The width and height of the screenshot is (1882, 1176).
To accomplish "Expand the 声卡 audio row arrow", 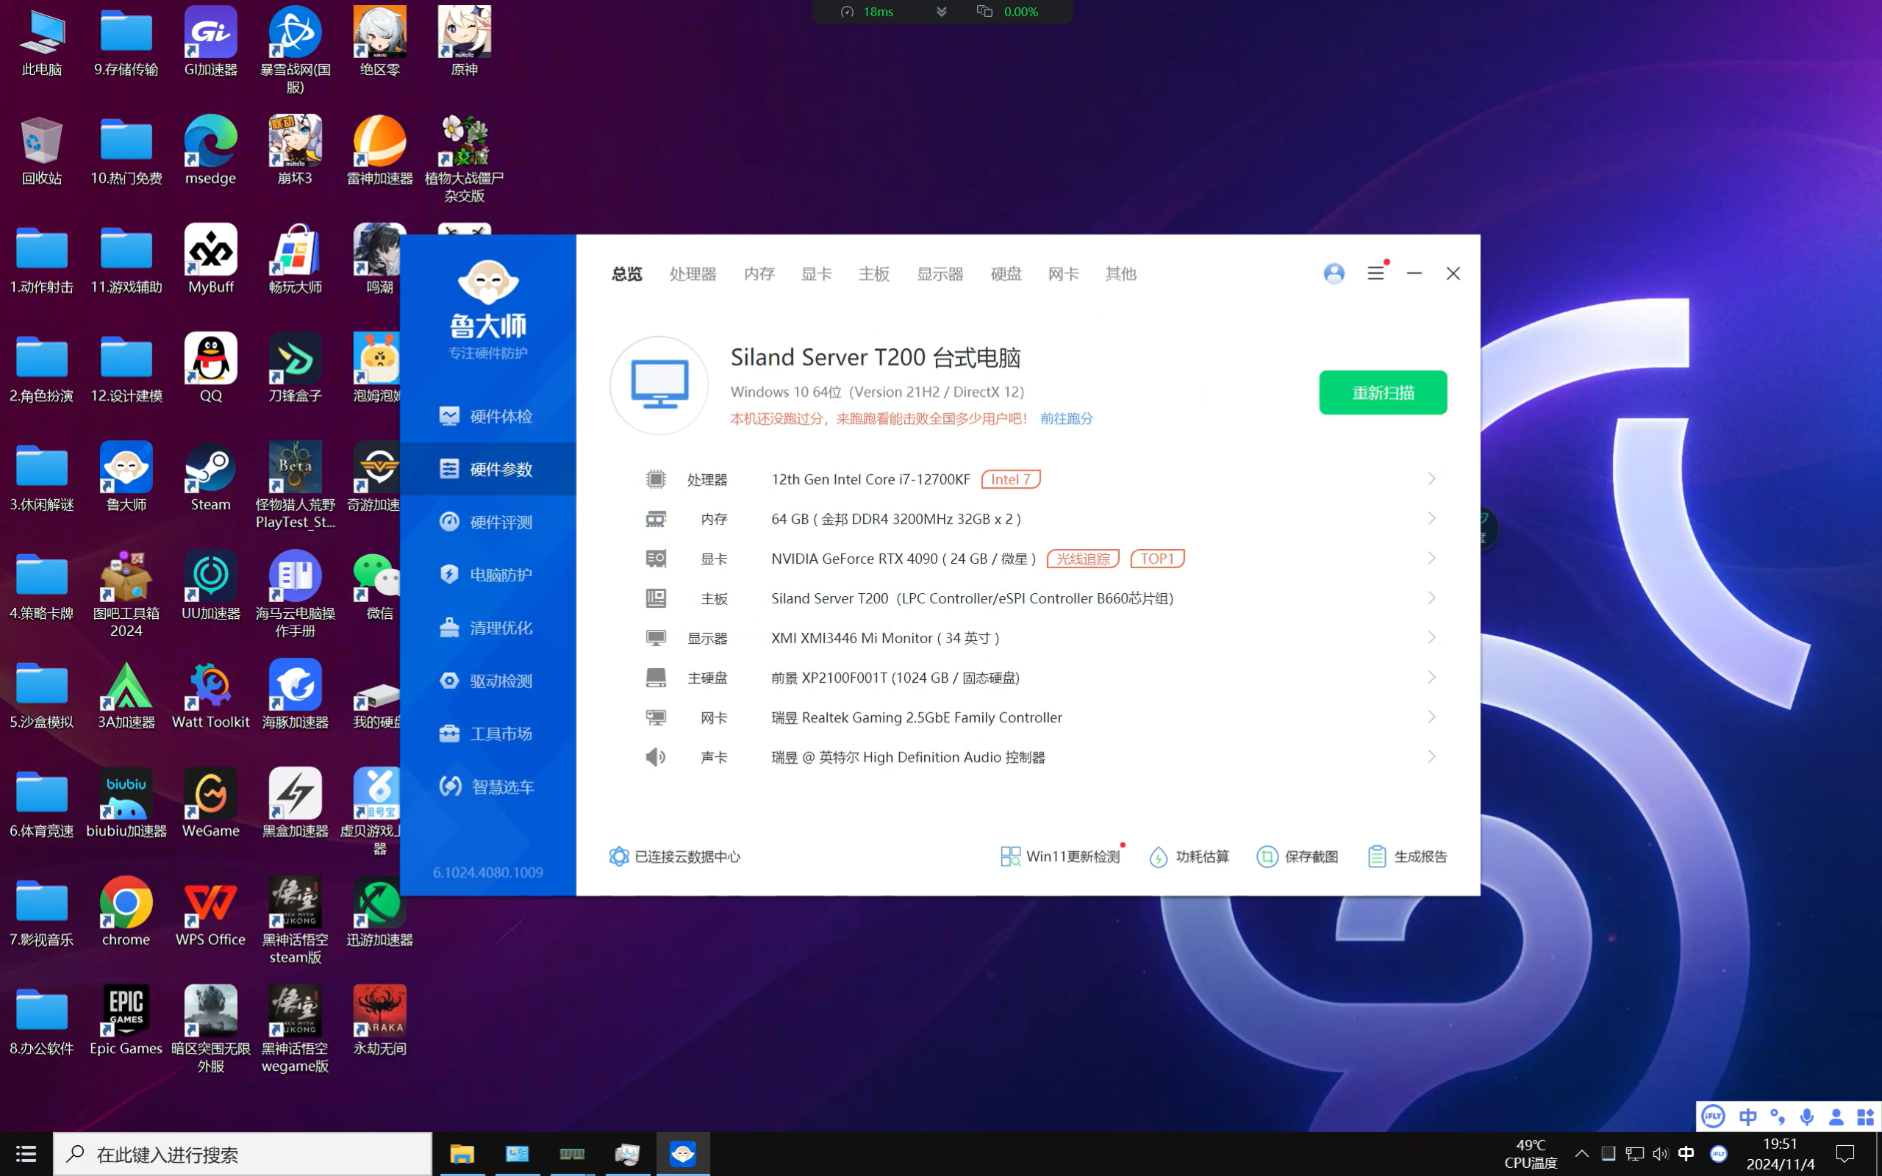I will 1432,757.
